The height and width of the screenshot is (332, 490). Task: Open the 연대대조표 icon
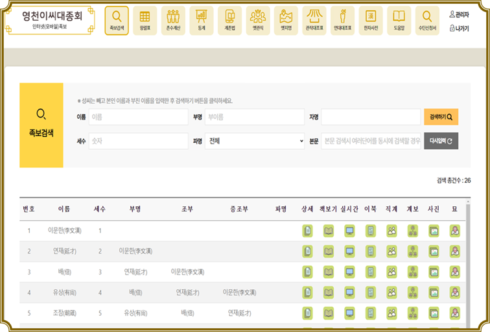coord(342,20)
